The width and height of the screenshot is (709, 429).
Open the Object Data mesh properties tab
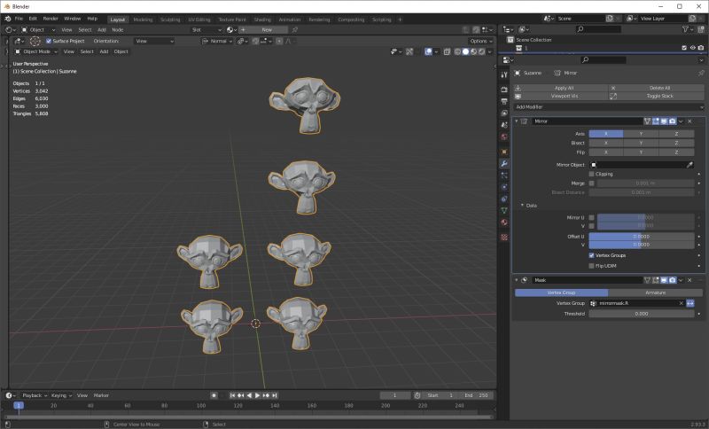click(504, 210)
